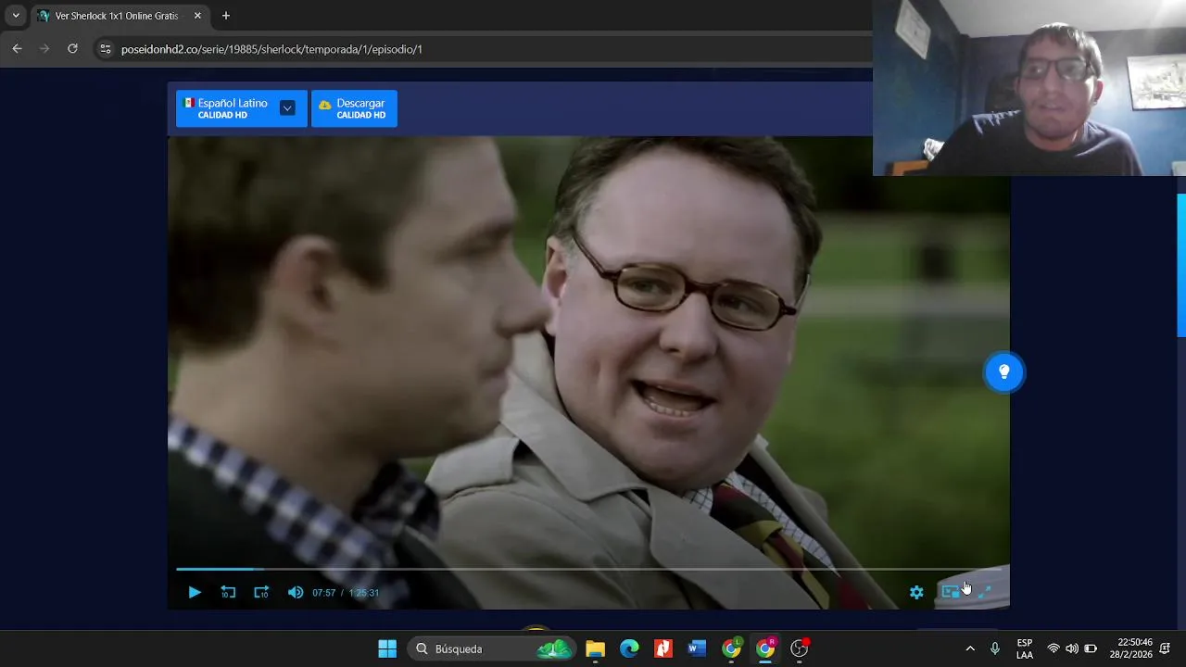
Task: Close the Ver Sherlock 1x1 tab
Action: tap(197, 16)
